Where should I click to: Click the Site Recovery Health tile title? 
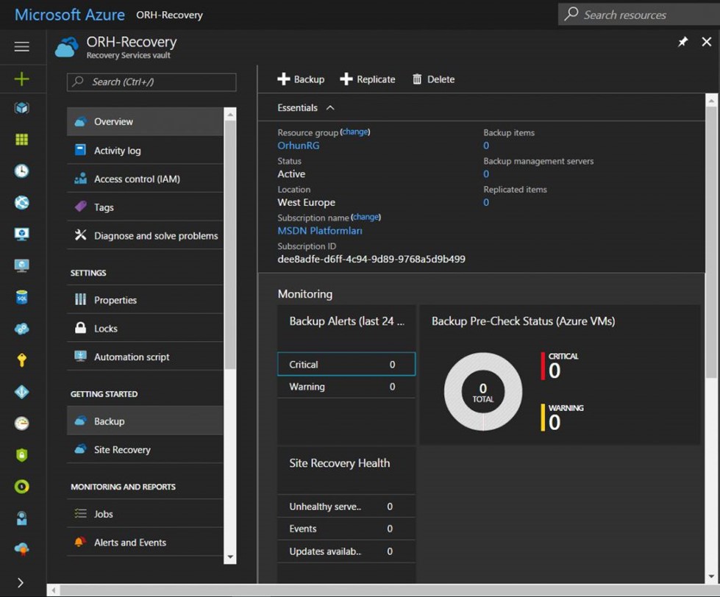(339, 463)
